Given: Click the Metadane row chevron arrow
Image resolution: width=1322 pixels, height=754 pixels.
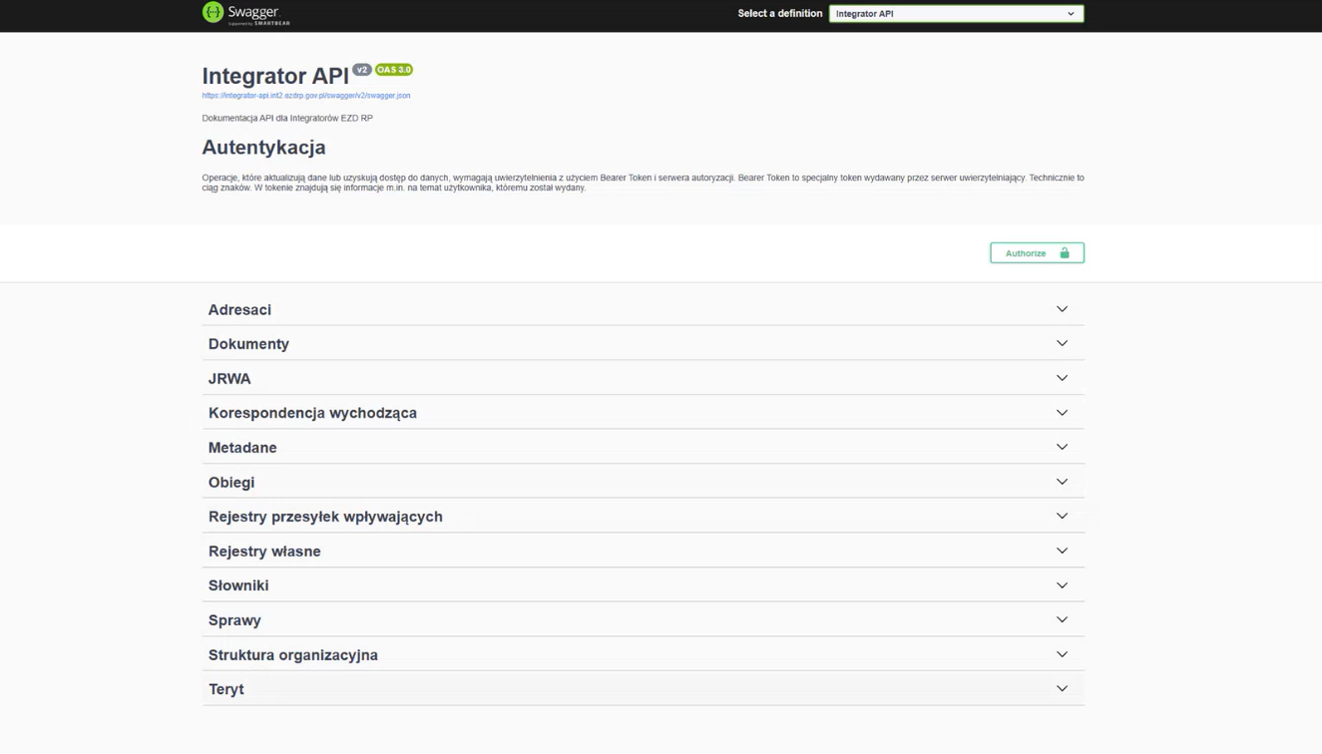Looking at the screenshot, I should point(1062,447).
